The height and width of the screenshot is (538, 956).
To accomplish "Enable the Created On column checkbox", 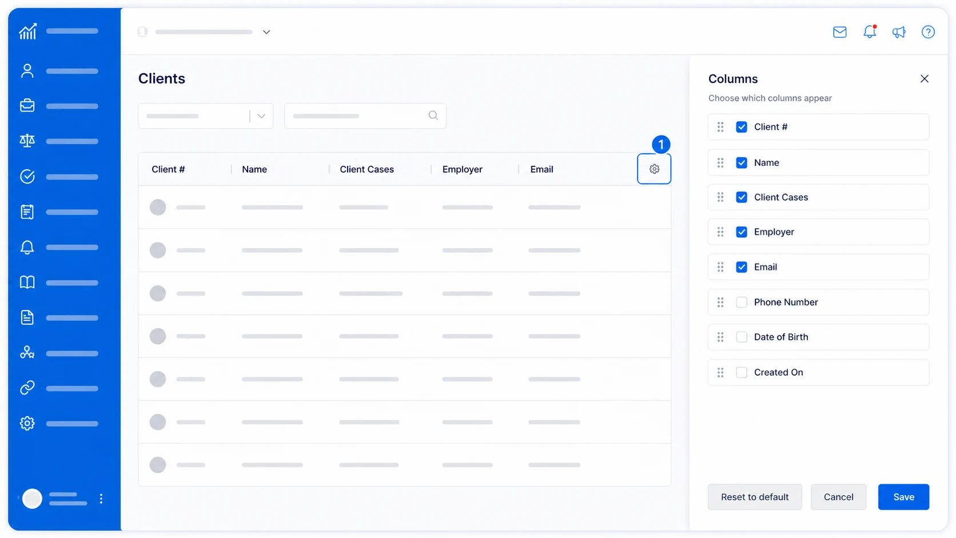I will (x=742, y=373).
